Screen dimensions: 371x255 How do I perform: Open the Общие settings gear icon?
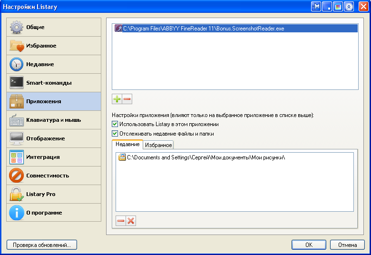point(16,27)
